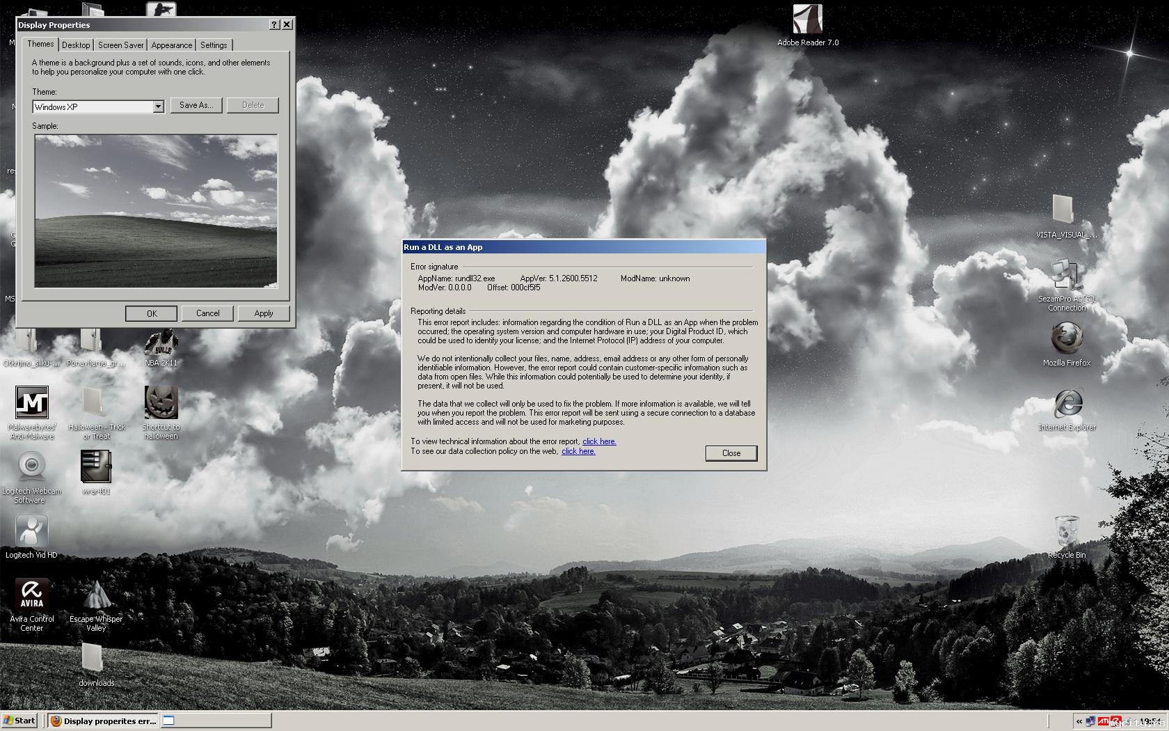Click the Help question mark in Display Properties

pos(274,24)
